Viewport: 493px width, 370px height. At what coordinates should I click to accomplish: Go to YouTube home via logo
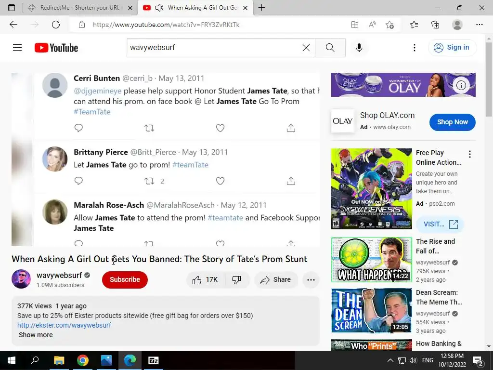(56, 48)
